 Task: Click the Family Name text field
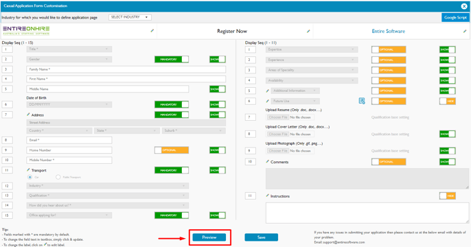click(x=126, y=69)
